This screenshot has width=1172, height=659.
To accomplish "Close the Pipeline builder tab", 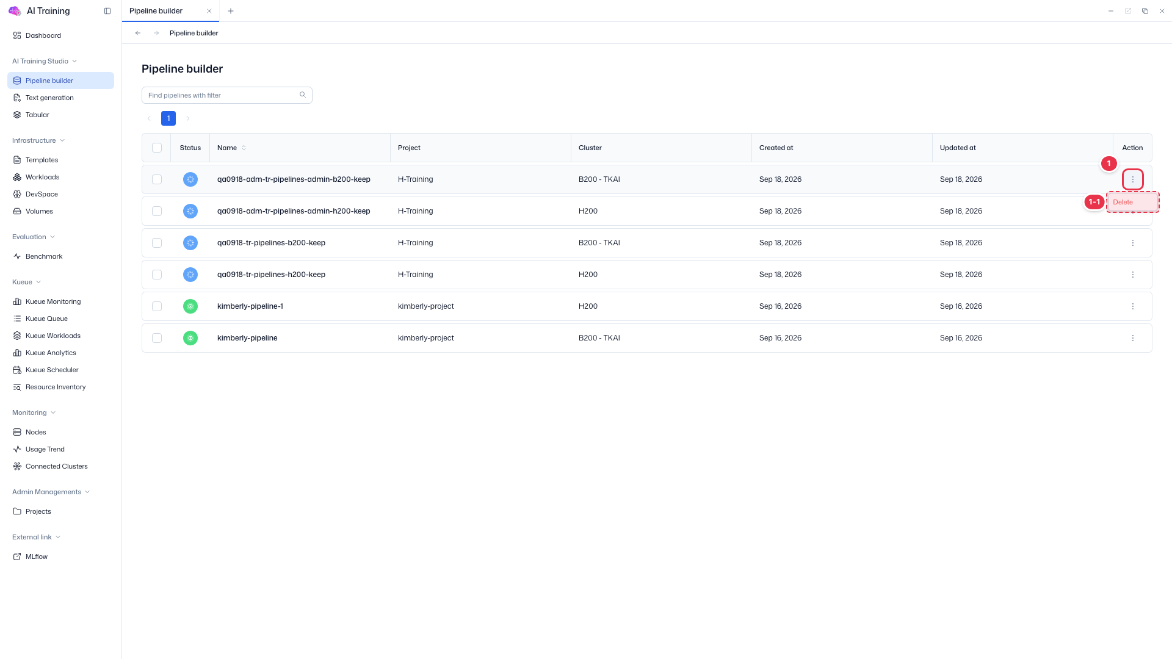I will tap(209, 11).
